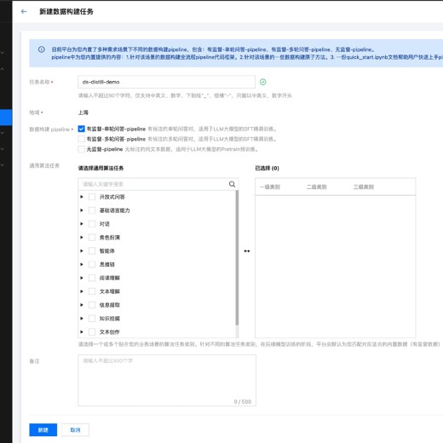Expand the 文本创作 tree arrow

[x=82, y=331]
